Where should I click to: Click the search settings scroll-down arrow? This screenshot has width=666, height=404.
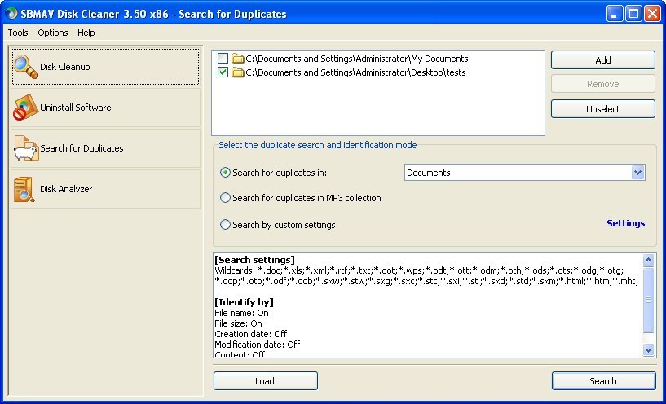(648, 350)
